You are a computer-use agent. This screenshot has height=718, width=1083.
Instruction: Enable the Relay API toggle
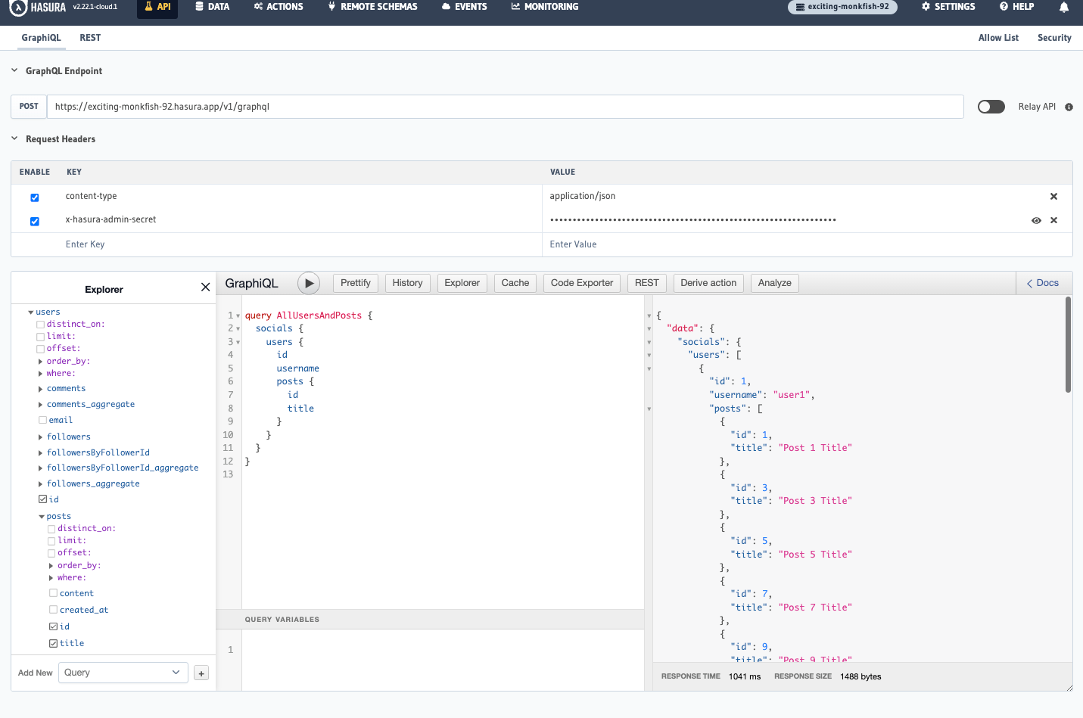991,107
